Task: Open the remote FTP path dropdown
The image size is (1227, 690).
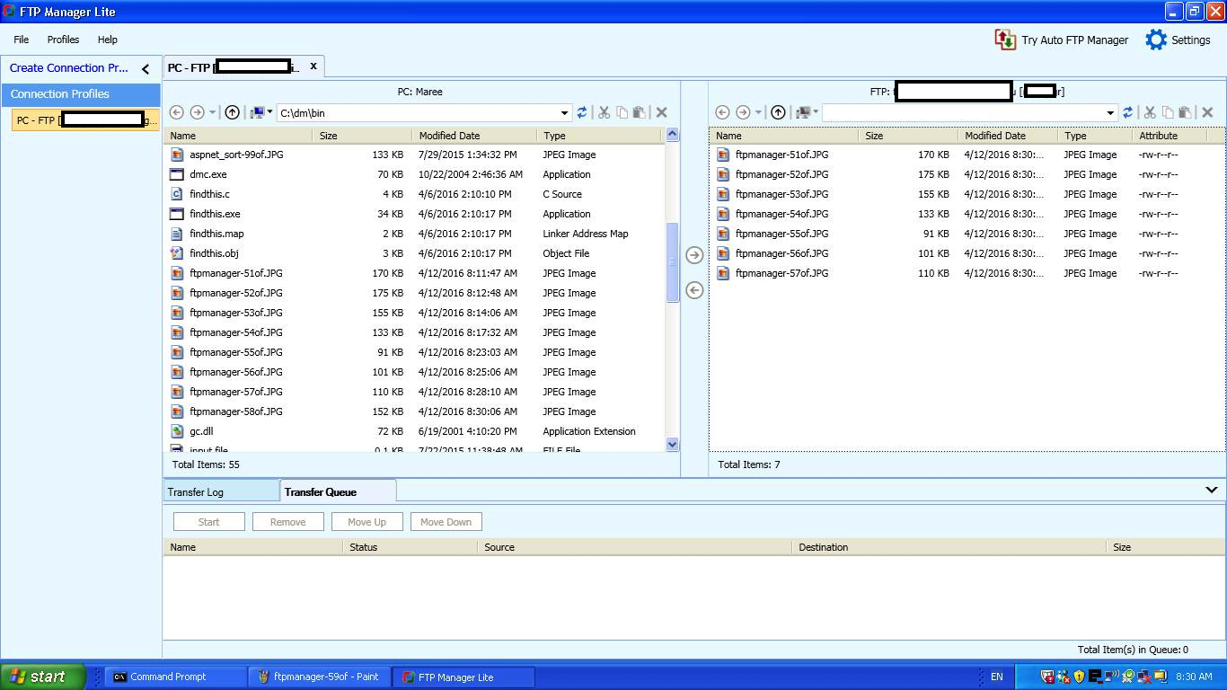Action: [x=1110, y=113]
